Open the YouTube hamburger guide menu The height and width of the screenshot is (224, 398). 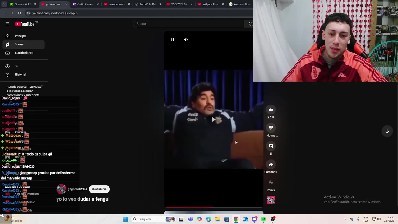pyautogui.click(x=7, y=24)
